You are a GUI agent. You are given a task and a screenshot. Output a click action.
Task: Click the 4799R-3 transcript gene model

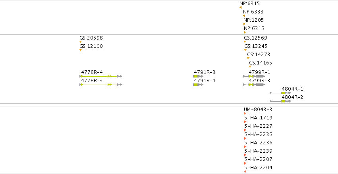pyautogui.click(x=254, y=85)
